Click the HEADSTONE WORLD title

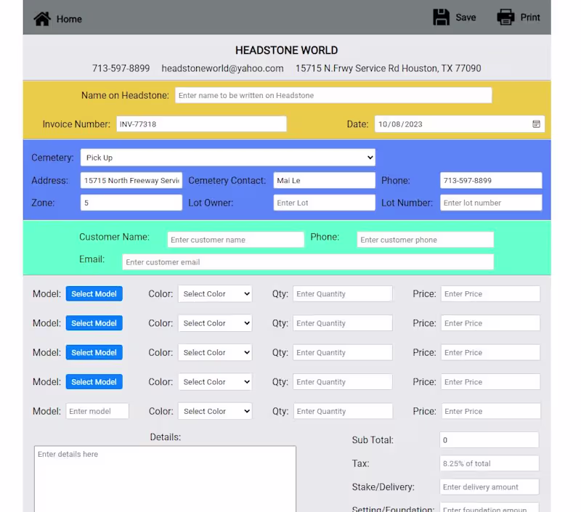(x=286, y=50)
